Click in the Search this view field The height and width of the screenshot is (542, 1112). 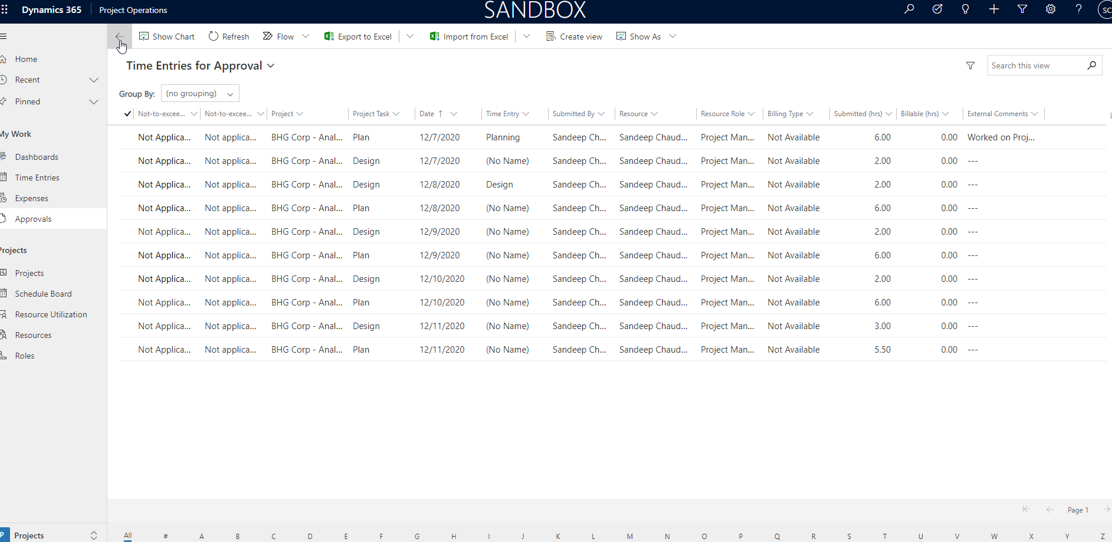point(1036,65)
